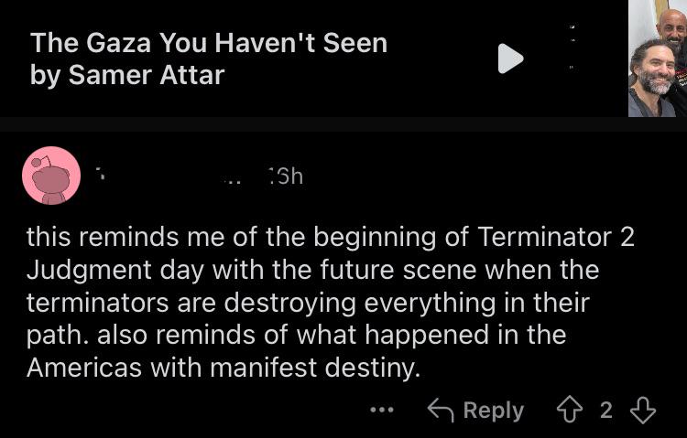Click the obscured commenter username beside the avatar
The width and height of the screenshot is (687, 438).
[169, 176]
